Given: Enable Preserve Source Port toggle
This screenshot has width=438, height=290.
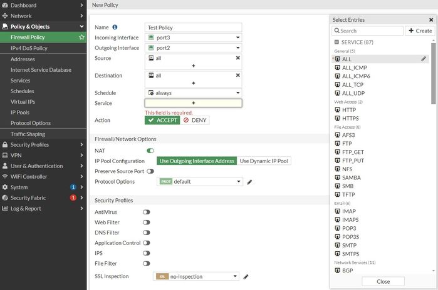Looking at the screenshot, I should click(x=150, y=171).
